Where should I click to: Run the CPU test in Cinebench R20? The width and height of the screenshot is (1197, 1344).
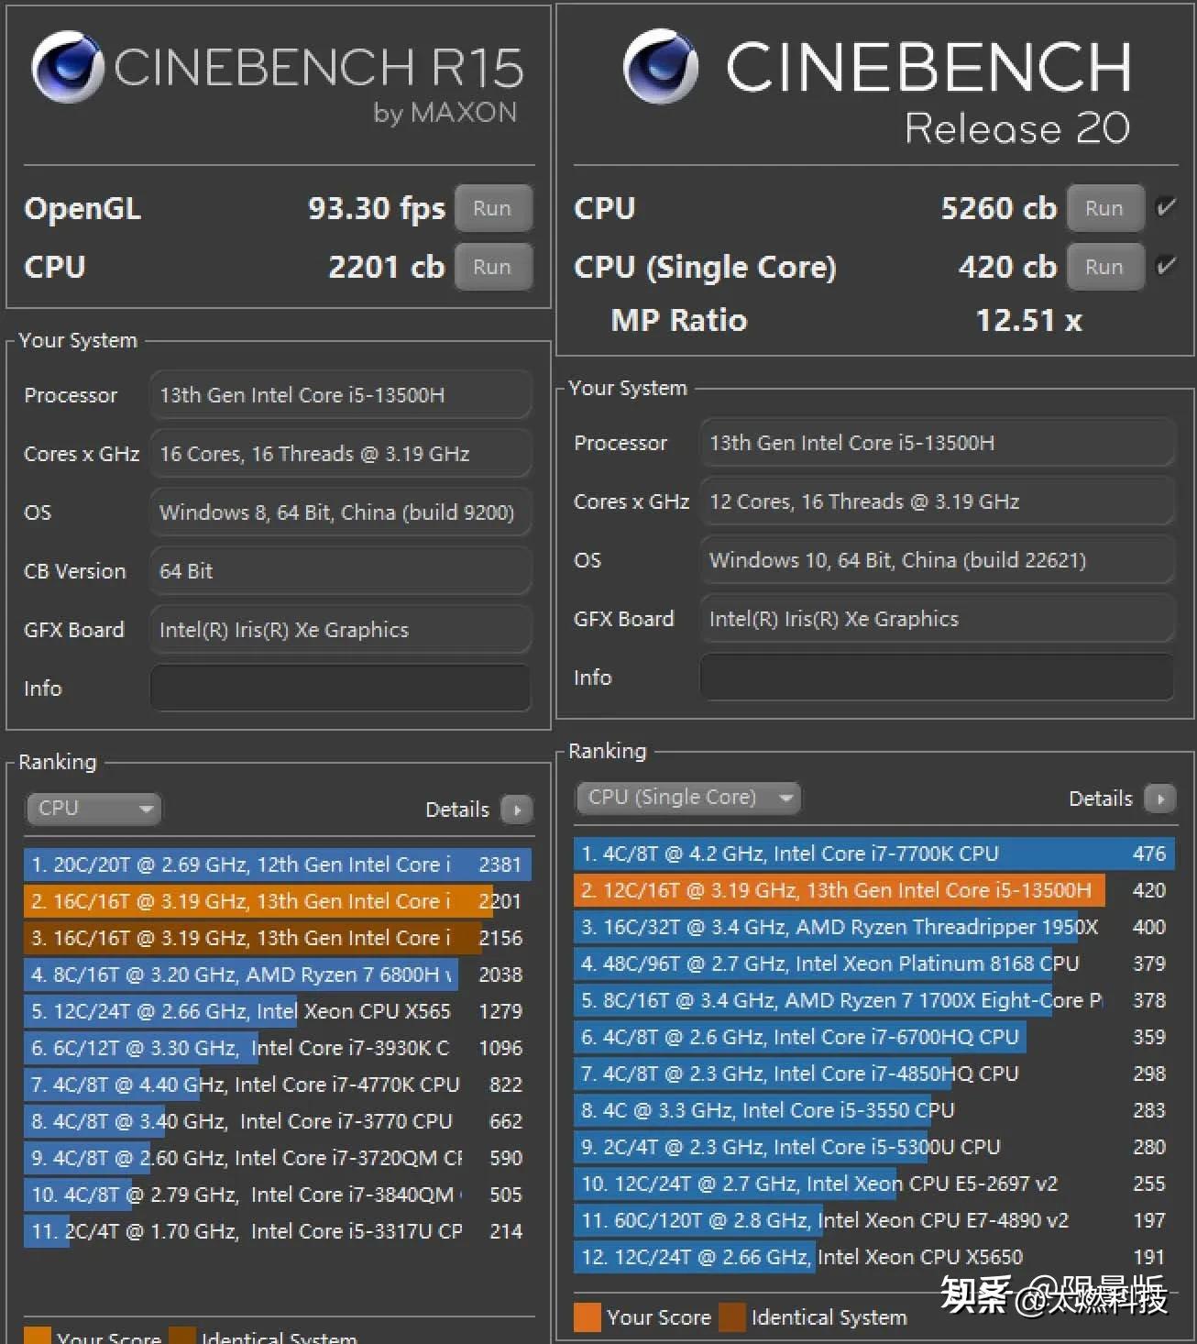click(1104, 208)
